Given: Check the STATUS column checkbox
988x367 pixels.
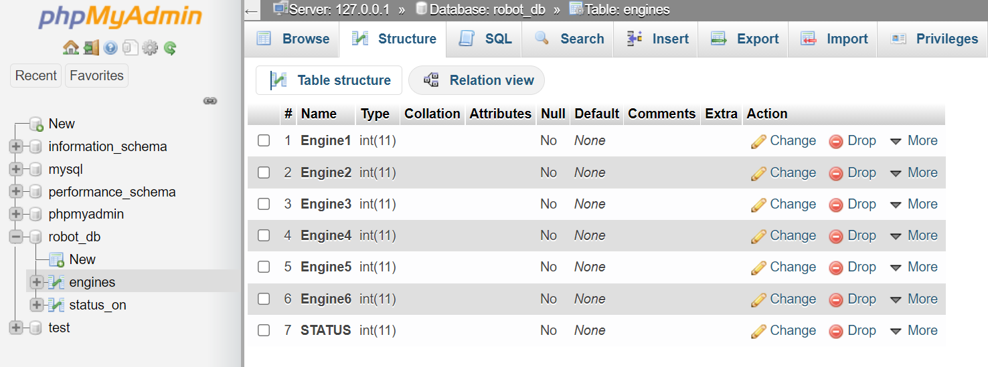Looking at the screenshot, I should click(x=264, y=330).
